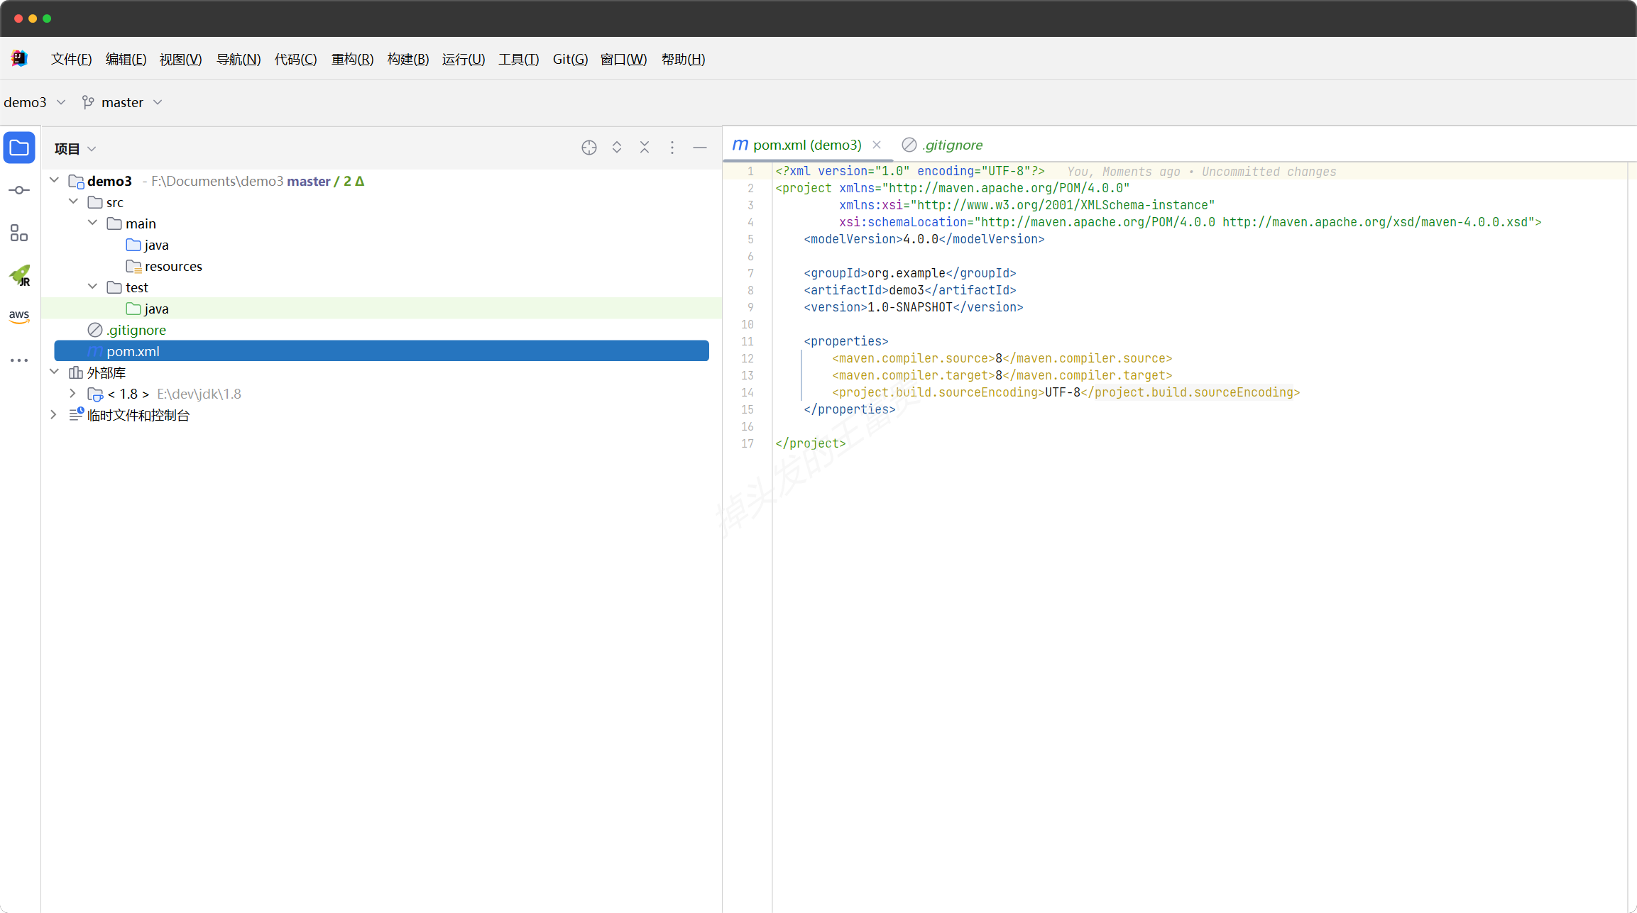The width and height of the screenshot is (1637, 913).
Task: Click the locate opened file crosshair icon
Action: pos(588,148)
